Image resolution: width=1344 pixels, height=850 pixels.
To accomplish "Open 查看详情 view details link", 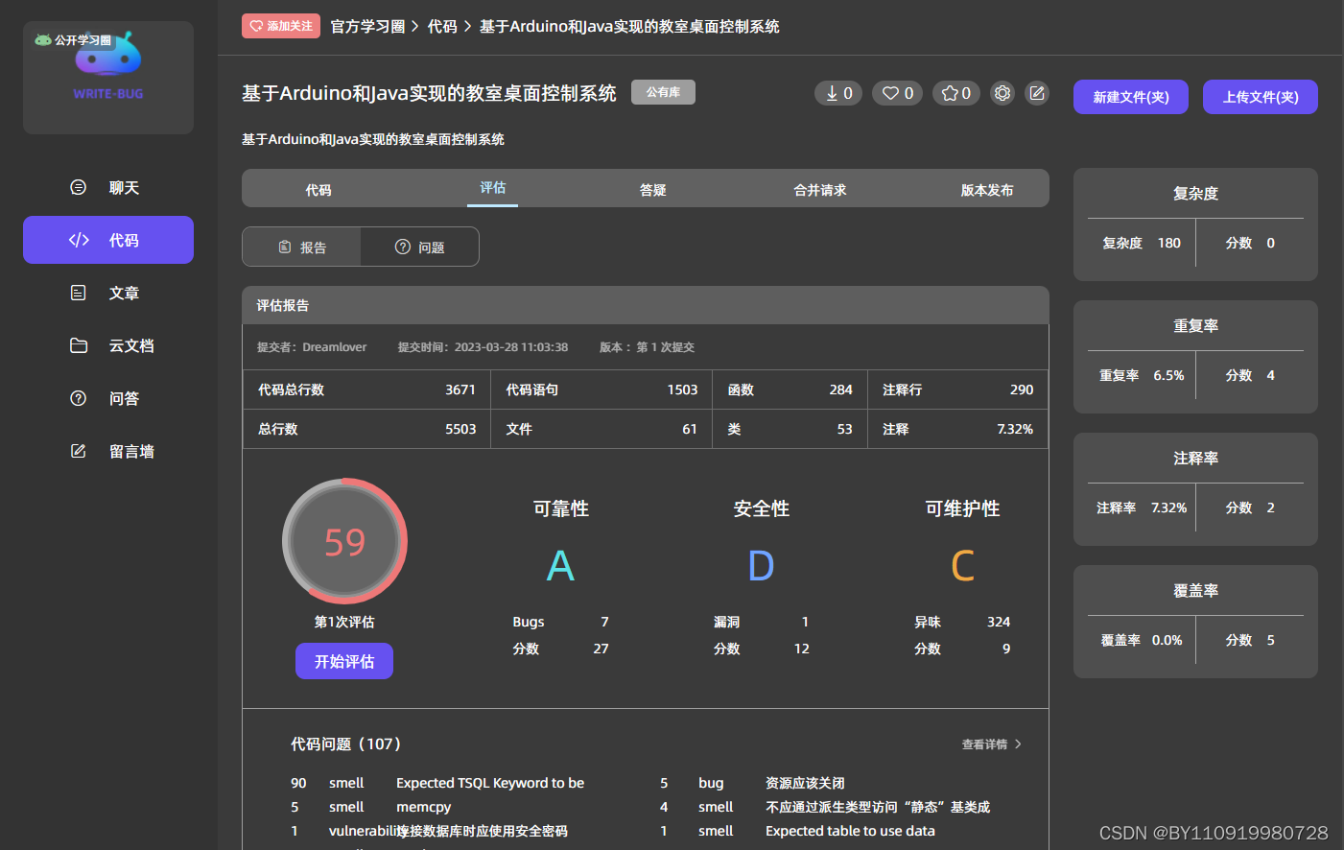I will coord(984,744).
